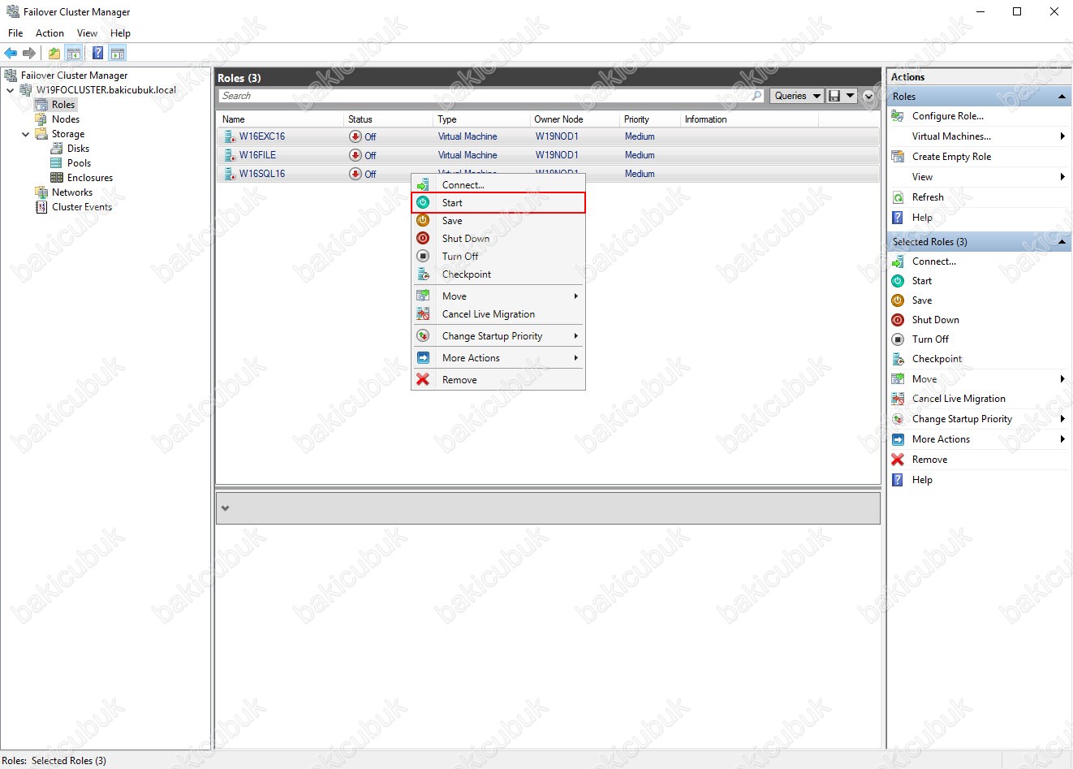The image size is (1073, 769).
Task: Click the Checkpoint icon in context menu
Action: (423, 274)
